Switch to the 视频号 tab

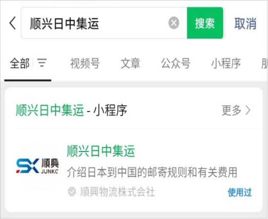coord(85,63)
